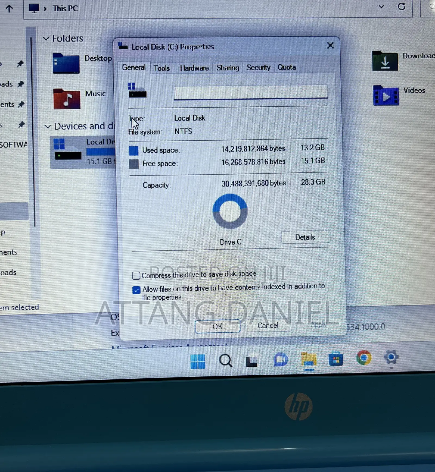This screenshot has height=472, width=435.
Task: Open the Sharing tab
Action: tap(228, 68)
